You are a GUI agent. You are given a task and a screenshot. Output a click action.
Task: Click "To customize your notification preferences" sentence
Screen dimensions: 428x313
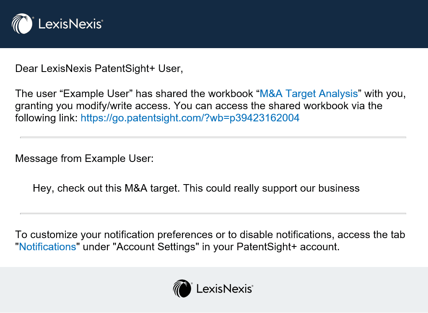(114, 235)
